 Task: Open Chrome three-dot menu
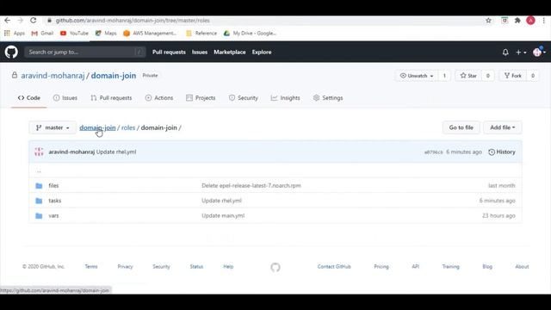tap(543, 21)
